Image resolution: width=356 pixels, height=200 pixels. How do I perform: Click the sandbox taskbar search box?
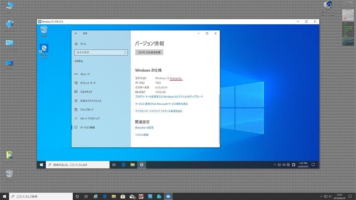78,165
